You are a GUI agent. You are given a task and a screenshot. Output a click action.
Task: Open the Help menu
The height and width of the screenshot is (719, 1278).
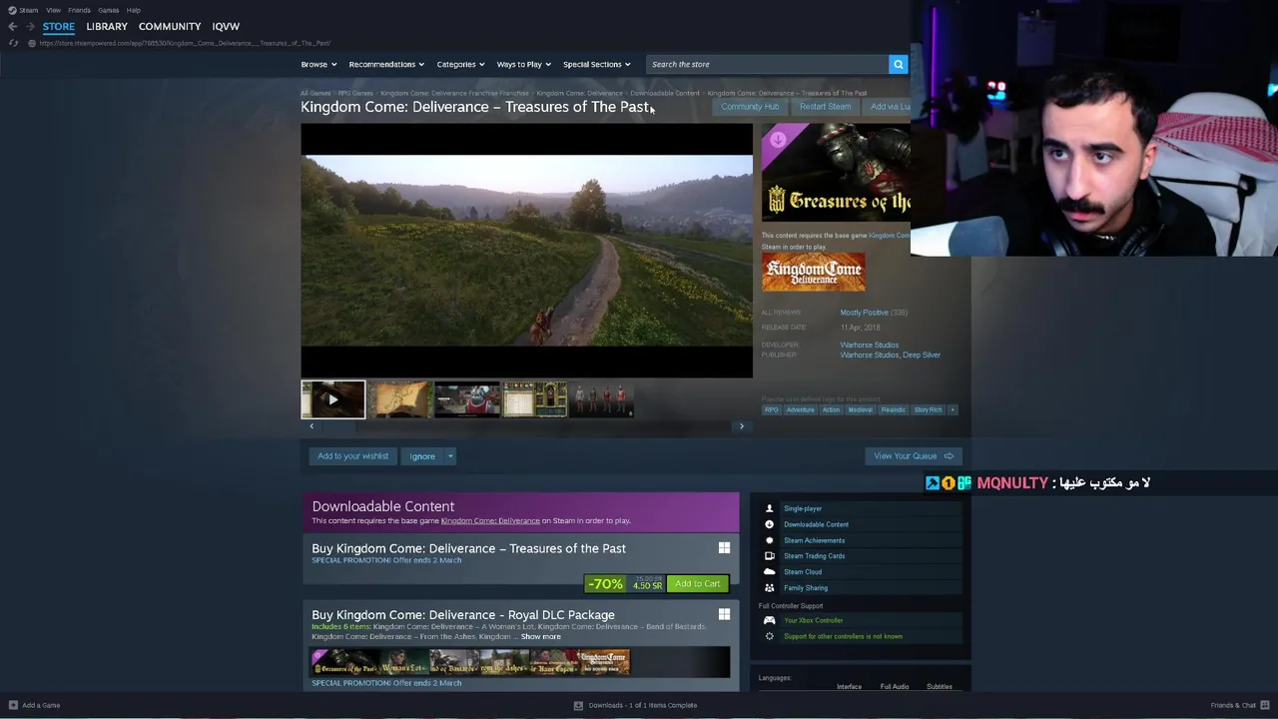click(x=134, y=10)
